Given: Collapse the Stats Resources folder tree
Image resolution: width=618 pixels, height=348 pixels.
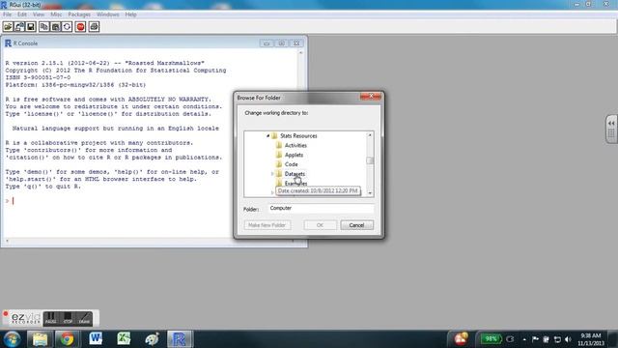Looking at the screenshot, I should click(268, 135).
